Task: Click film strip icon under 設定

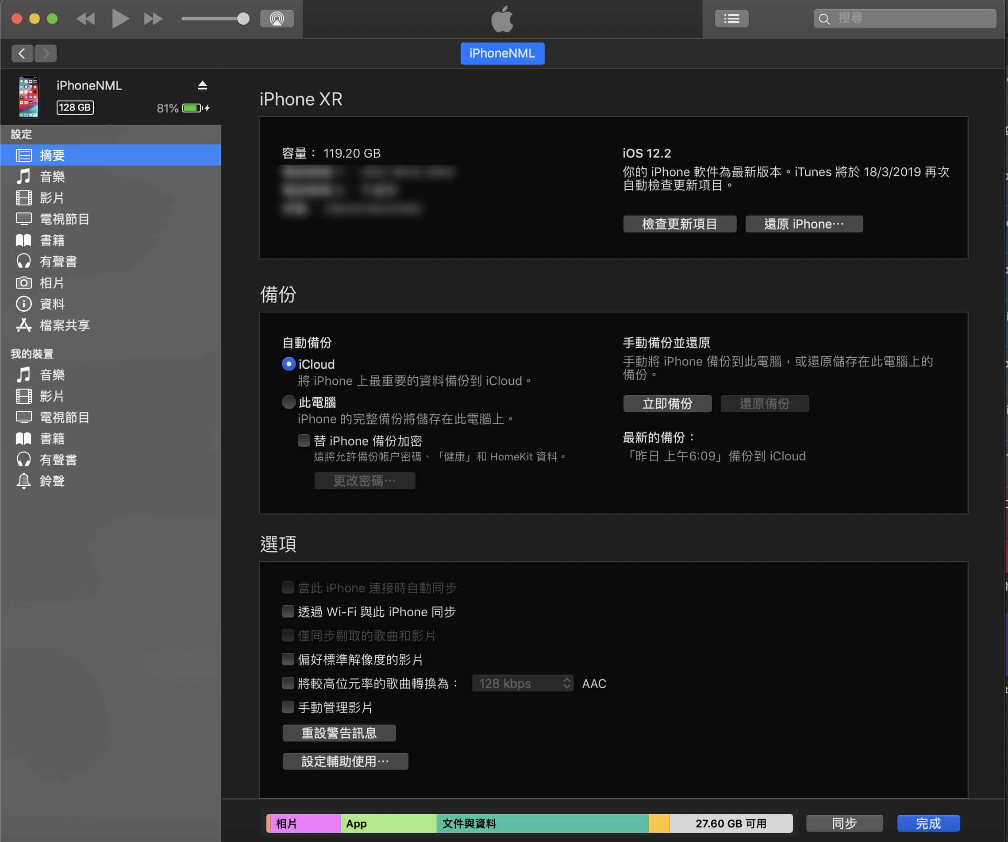Action: pyautogui.click(x=23, y=197)
